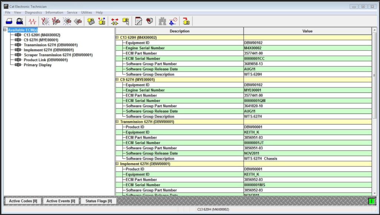This screenshot has width=380, height=215.
Task: Click the last toolbar icon with red arrow
Action: [x=186, y=21]
